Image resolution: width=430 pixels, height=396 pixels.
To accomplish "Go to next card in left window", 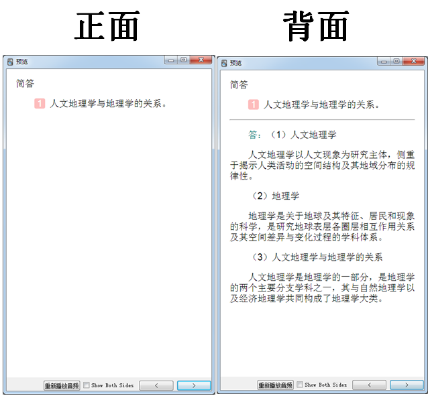I will pos(194,385).
